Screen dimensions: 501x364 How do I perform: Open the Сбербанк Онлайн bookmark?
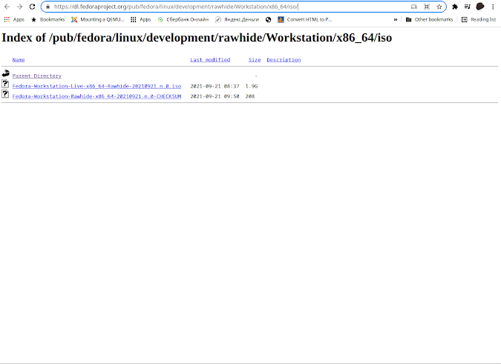coord(183,19)
